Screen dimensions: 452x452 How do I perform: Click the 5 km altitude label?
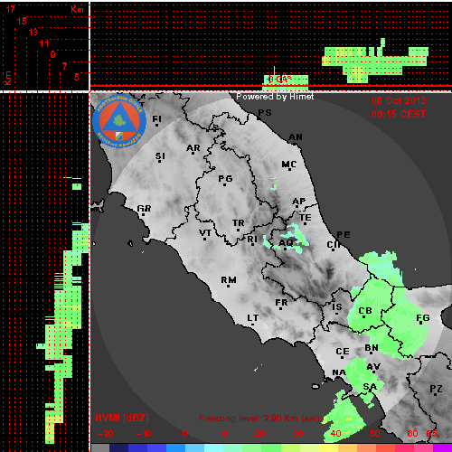coord(76,77)
